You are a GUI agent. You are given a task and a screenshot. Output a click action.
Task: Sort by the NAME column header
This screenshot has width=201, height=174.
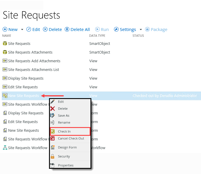point(6,36)
